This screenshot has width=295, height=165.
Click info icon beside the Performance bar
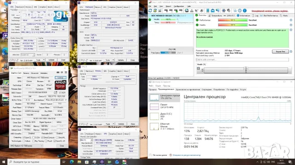tap(291, 20)
